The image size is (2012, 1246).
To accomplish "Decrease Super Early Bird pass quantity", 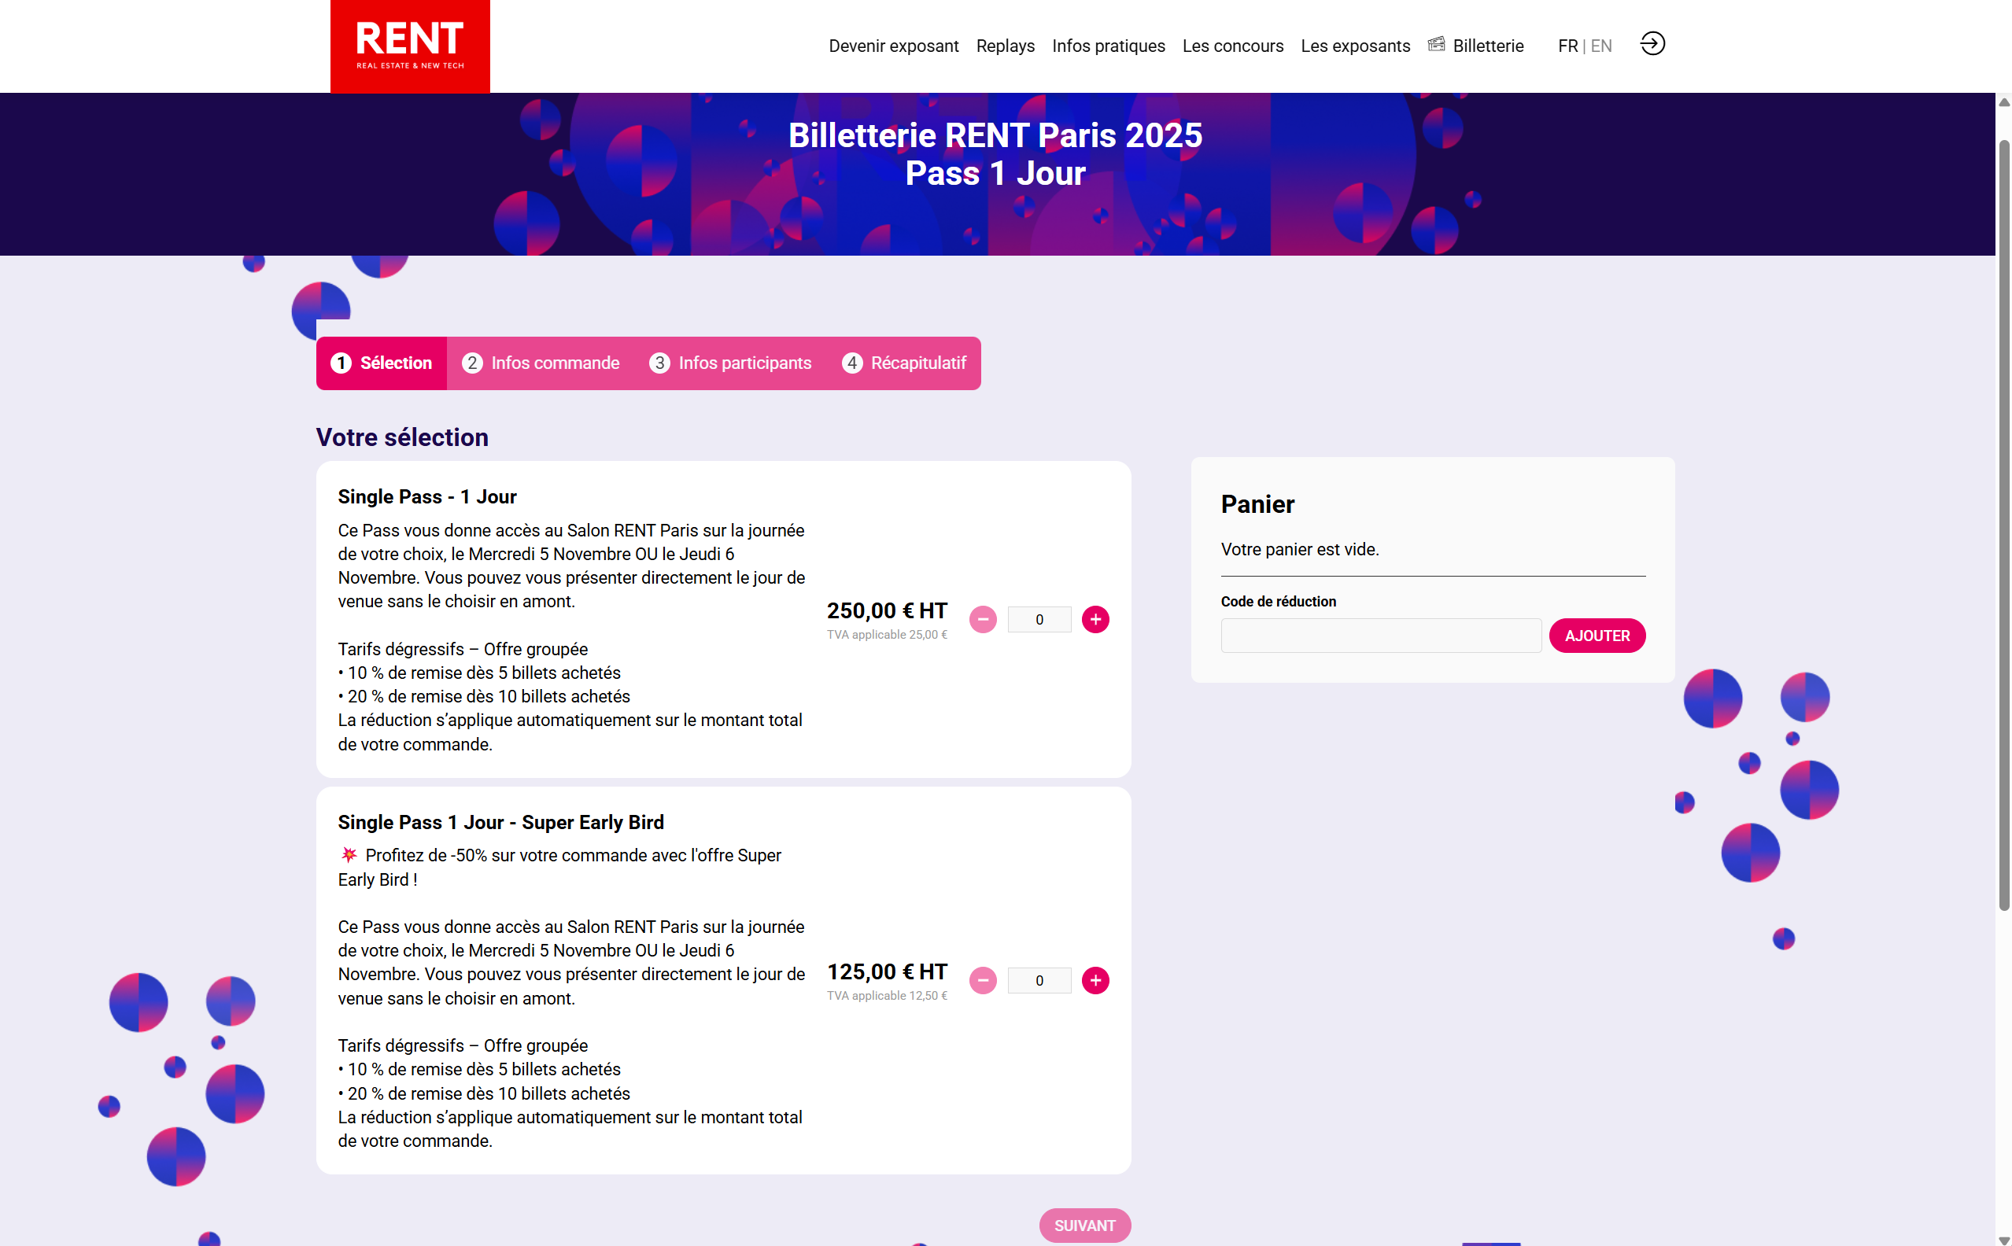I will point(983,981).
